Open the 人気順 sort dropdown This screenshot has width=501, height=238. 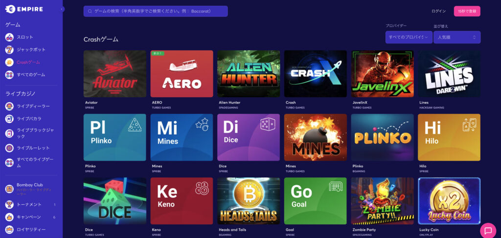click(x=457, y=37)
